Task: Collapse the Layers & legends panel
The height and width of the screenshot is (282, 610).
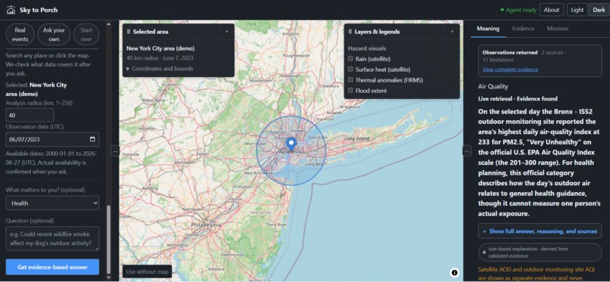Action: (x=452, y=32)
